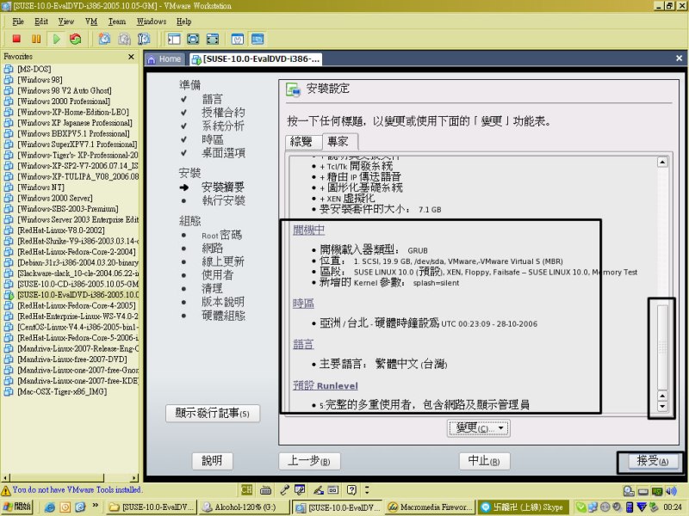This screenshot has height=516, width=689.
Task: Open Macromedia Fireworks taskbar item
Action: [430, 507]
